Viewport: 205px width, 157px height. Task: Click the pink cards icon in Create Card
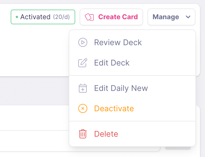click(x=89, y=17)
